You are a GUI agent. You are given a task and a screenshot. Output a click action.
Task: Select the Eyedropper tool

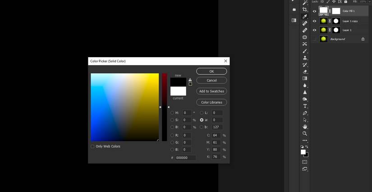point(305,16)
